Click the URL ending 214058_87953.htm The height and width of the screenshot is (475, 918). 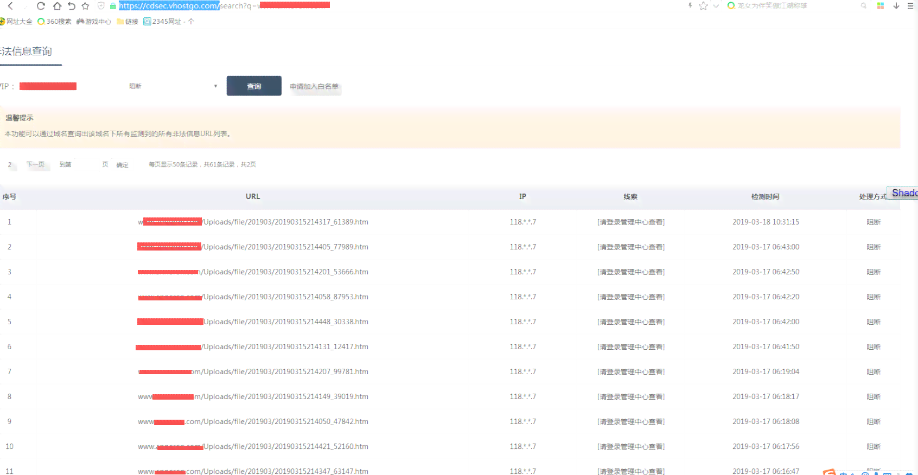coord(253,297)
